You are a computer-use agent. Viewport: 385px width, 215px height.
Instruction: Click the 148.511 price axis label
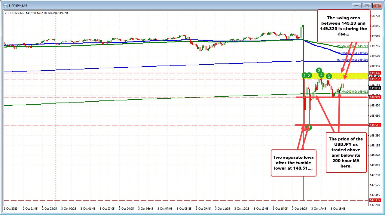375,124
